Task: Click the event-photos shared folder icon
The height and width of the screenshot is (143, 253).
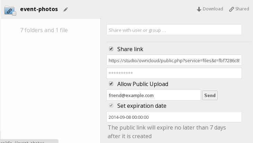Action: (x=10, y=10)
